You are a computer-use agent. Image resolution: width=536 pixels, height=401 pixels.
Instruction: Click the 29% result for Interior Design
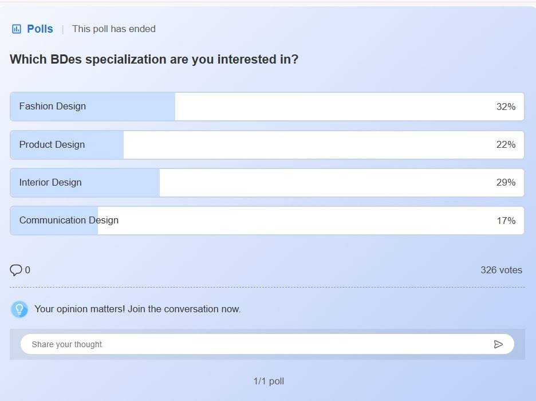click(x=506, y=183)
